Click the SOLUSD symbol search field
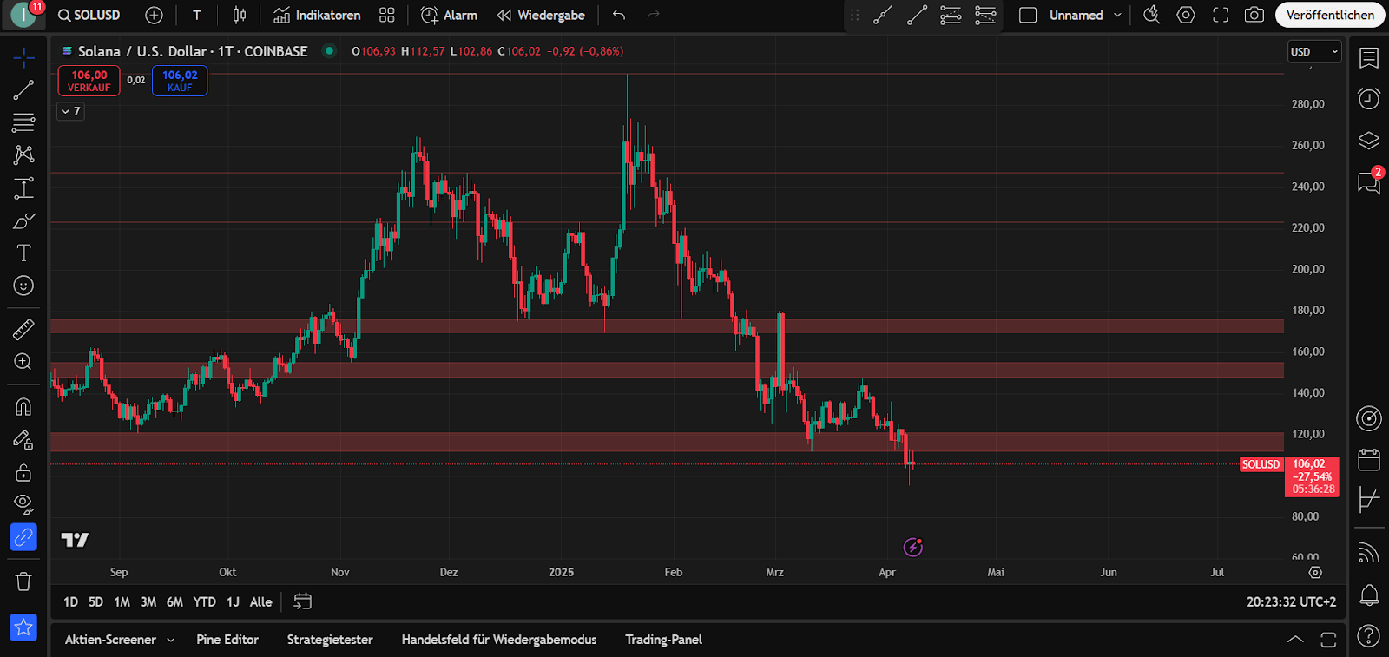Image resolution: width=1389 pixels, height=657 pixels. pyautogui.click(x=89, y=15)
